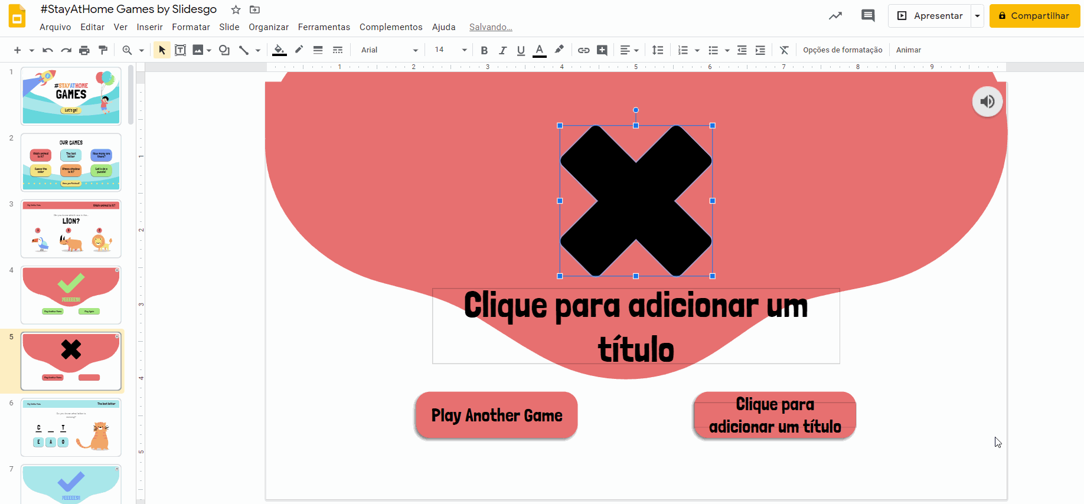Screen dimensions: 1084x504
Task: Open the fill color picker
Action: pos(280,50)
